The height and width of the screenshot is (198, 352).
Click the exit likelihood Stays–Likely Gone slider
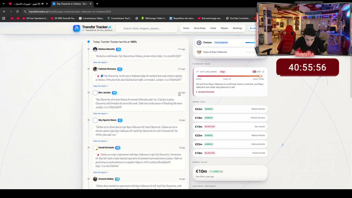tap(230, 76)
